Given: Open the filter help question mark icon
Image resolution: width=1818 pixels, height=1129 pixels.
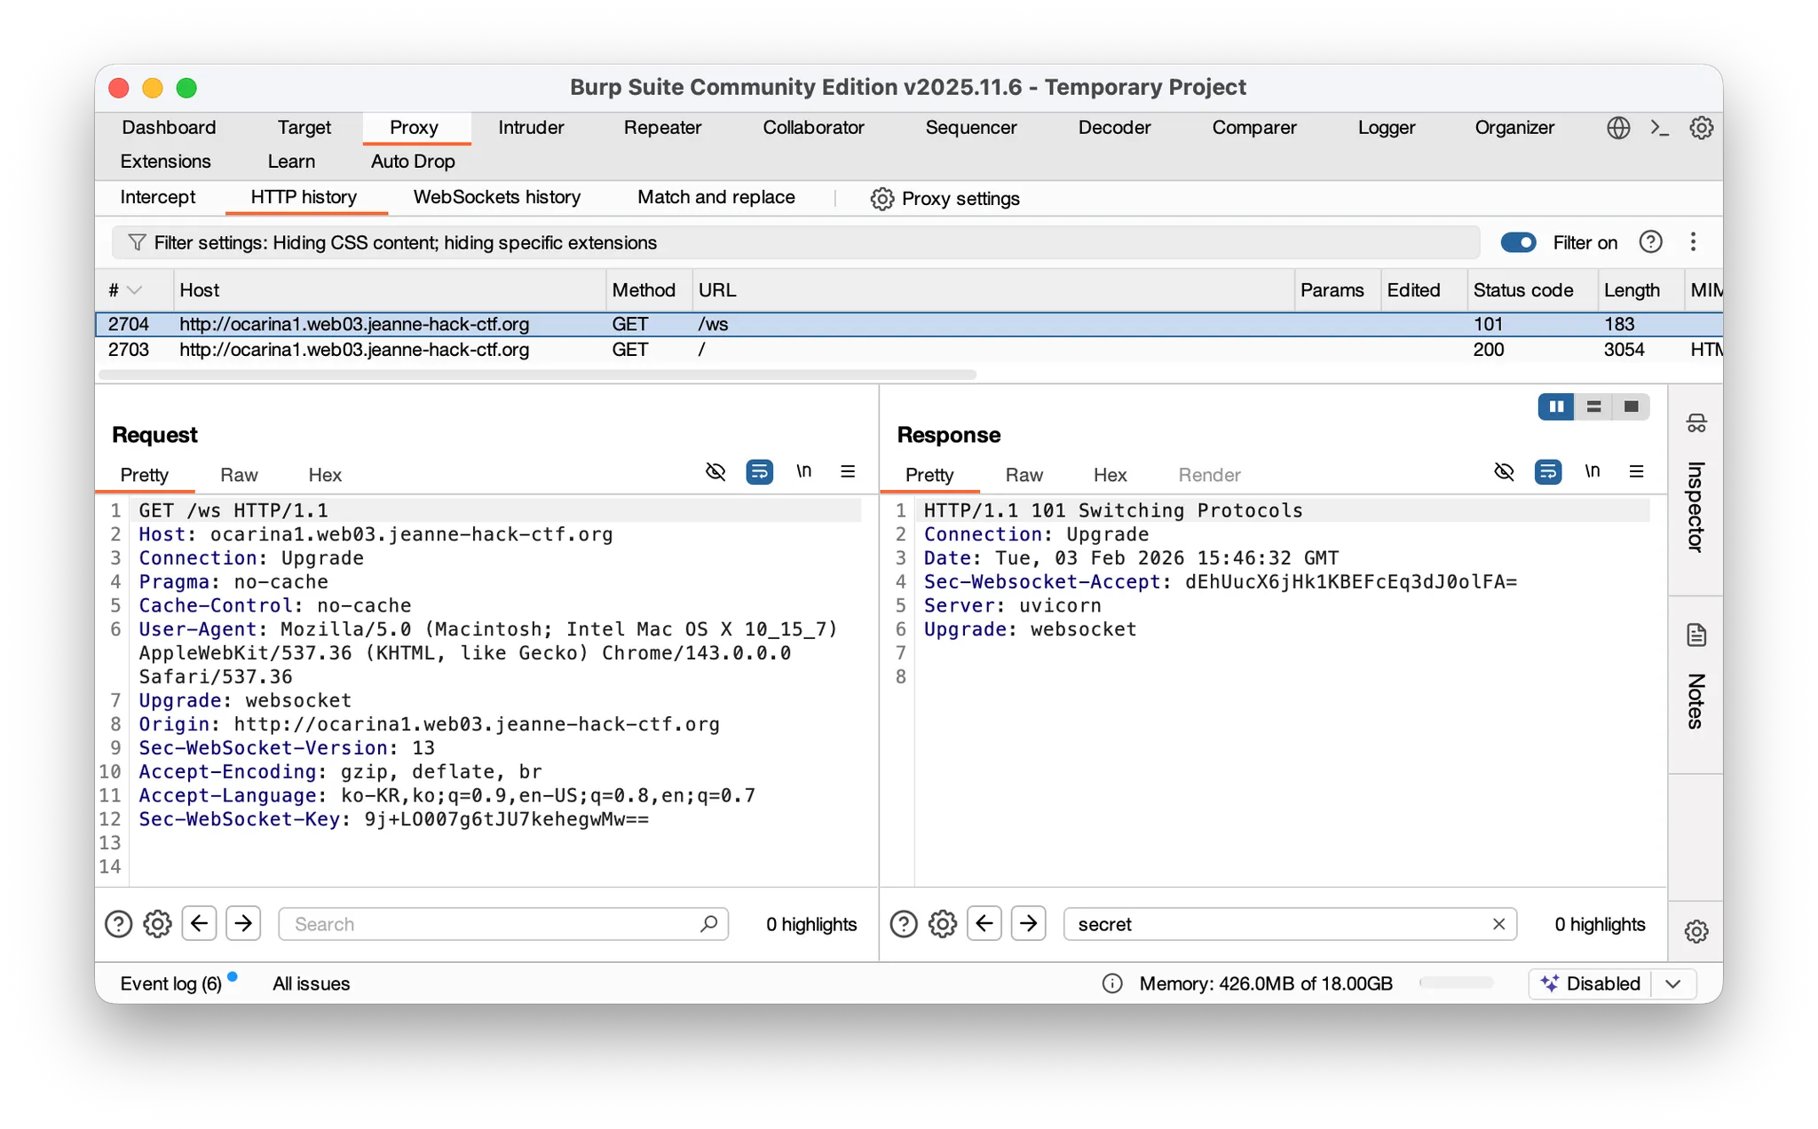Looking at the screenshot, I should point(1650,242).
